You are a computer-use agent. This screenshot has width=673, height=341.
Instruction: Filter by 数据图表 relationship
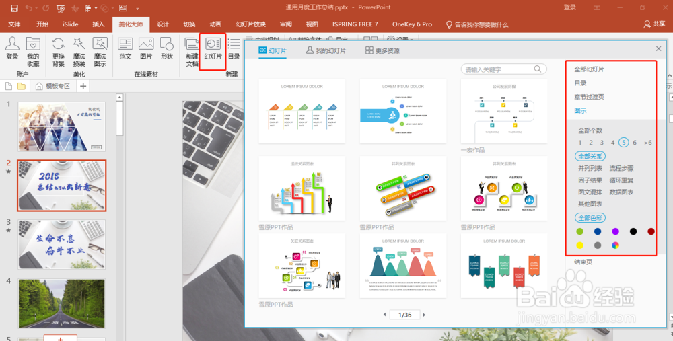click(621, 192)
